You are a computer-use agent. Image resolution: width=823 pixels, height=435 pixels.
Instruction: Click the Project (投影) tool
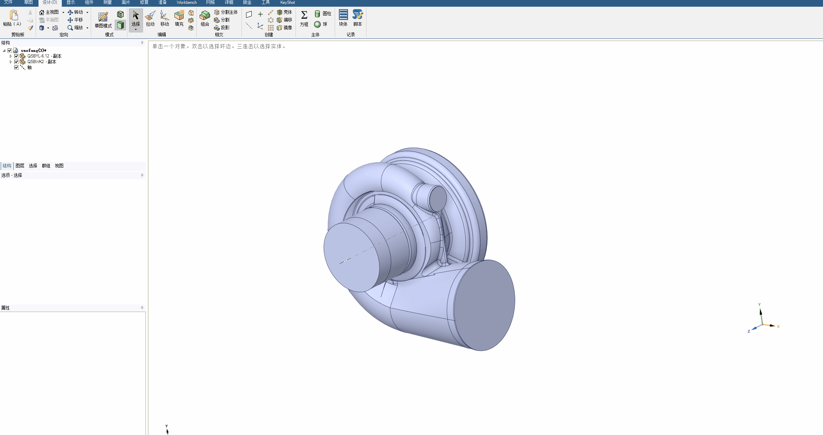(x=222, y=28)
